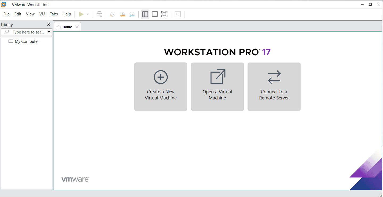The width and height of the screenshot is (383, 197).
Task: Expand the library search filter dropdown
Action: click(49, 32)
